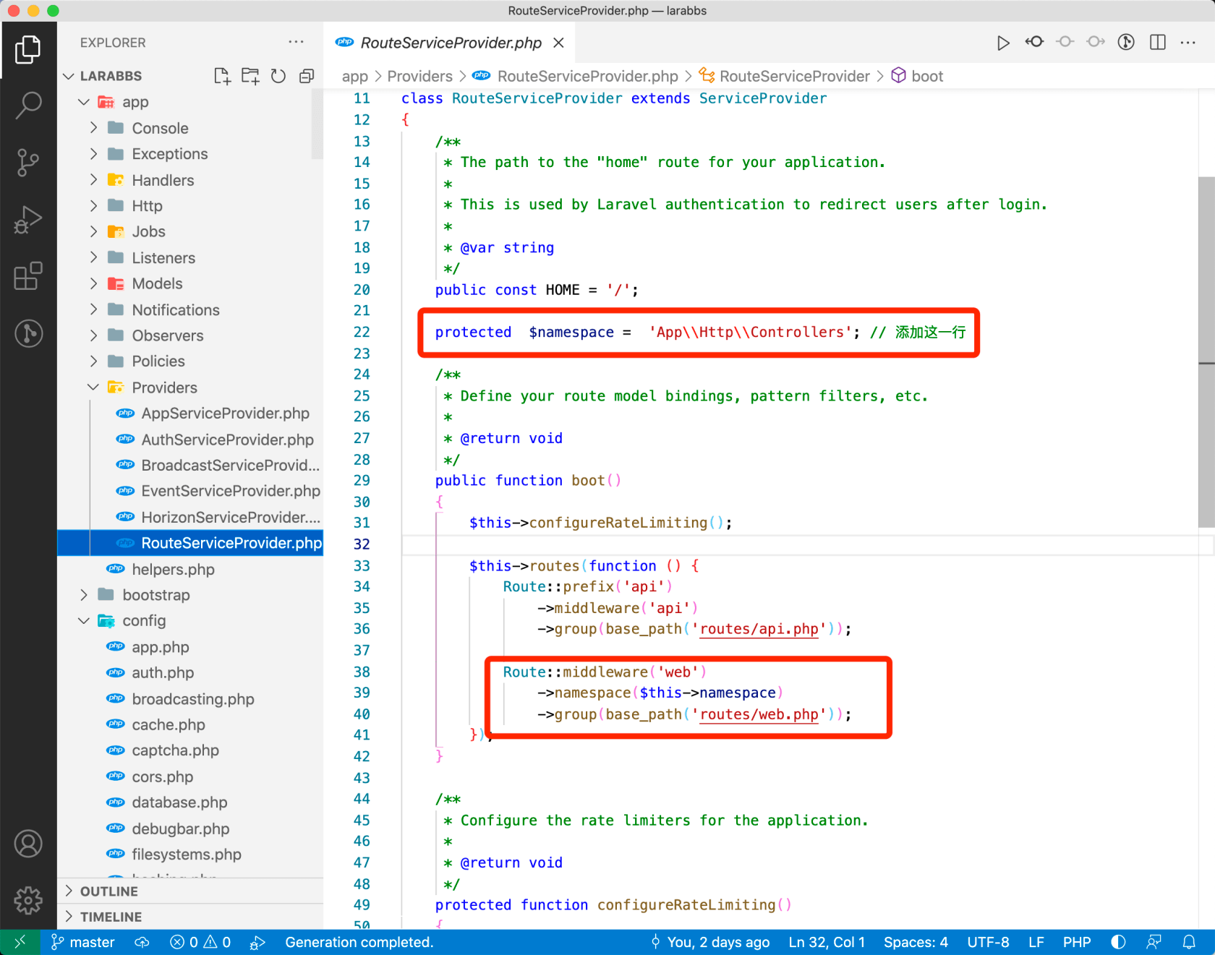Open Source Control view in activity bar
Image resolution: width=1215 pixels, height=955 pixels.
pyautogui.click(x=28, y=162)
